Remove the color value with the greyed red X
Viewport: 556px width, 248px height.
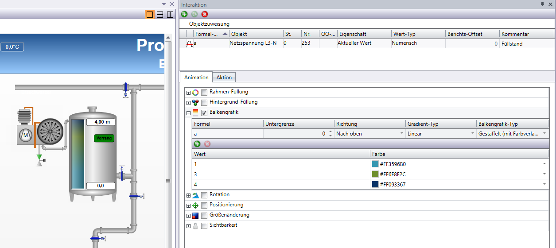coord(207,144)
